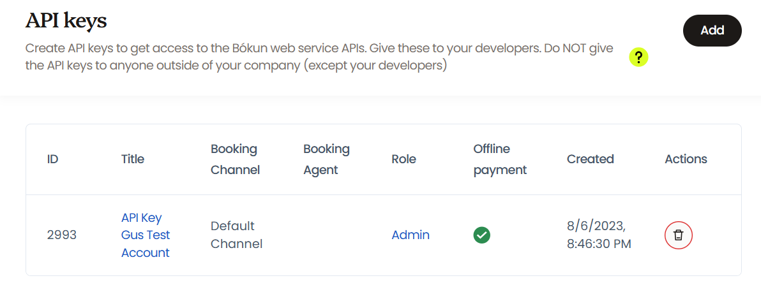Screen dimensions: 761x292
Task: Click the Booking Channel column header
Action: [x=235, y=159]
